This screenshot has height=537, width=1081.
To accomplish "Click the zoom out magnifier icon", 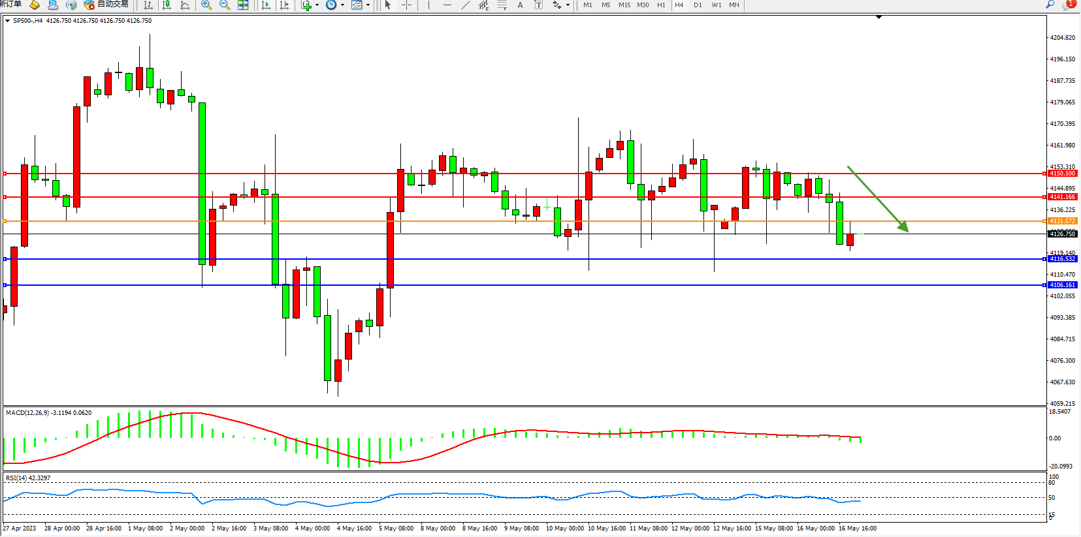I will coord(225,5).
